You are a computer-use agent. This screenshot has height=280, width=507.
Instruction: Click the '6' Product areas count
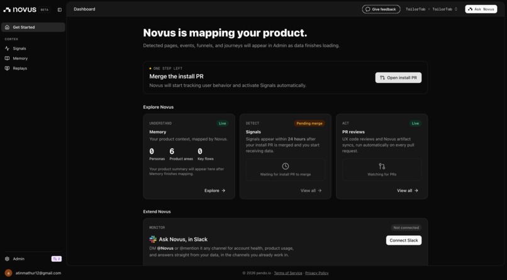tap(172, 151)
